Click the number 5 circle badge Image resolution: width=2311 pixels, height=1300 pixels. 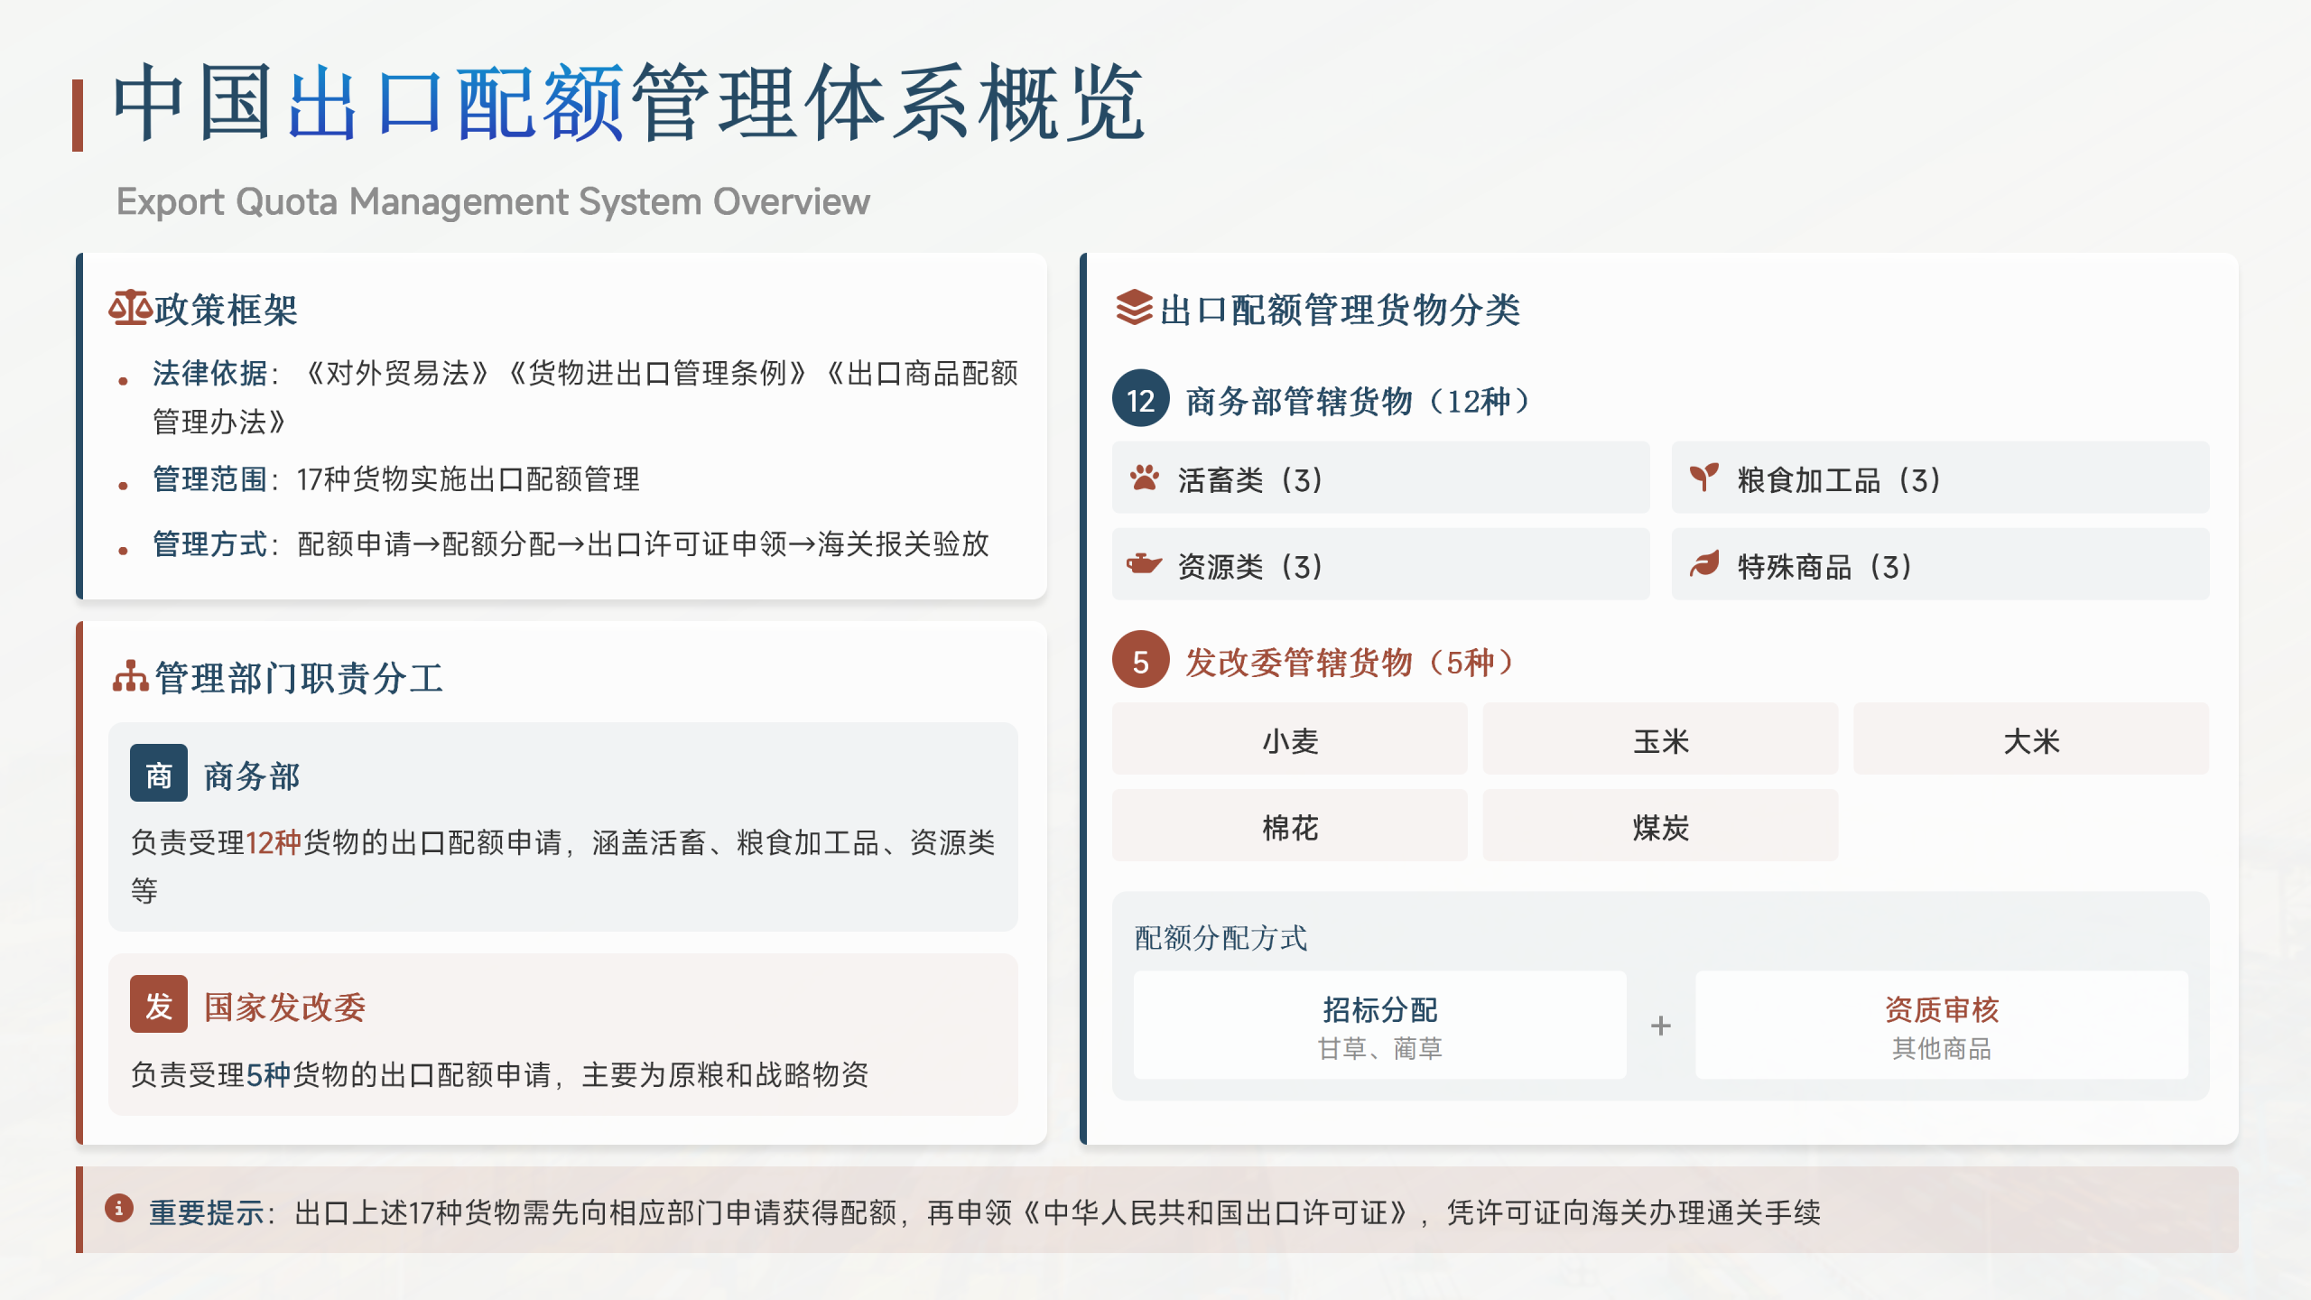(1141, 660)
